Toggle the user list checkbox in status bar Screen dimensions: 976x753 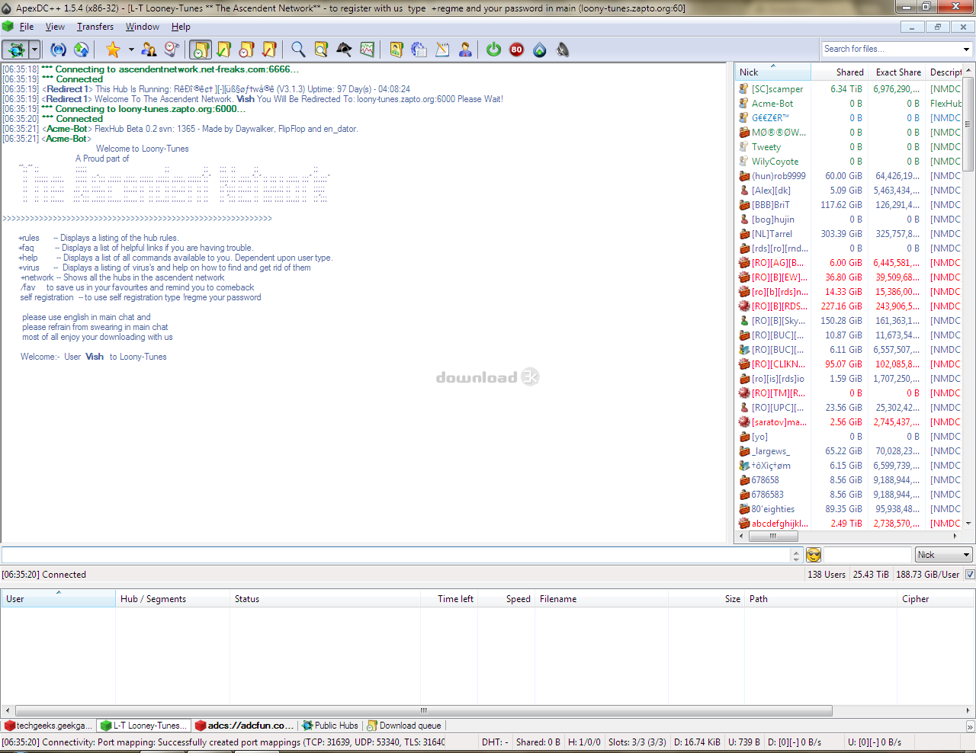(x=970, y=575)
